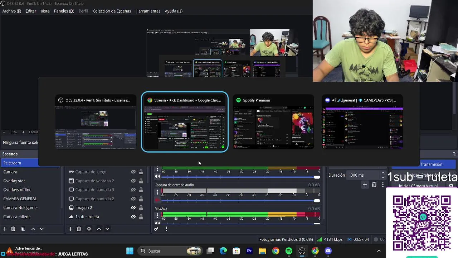Move the selected source up
458x258 pixels.
99,229
